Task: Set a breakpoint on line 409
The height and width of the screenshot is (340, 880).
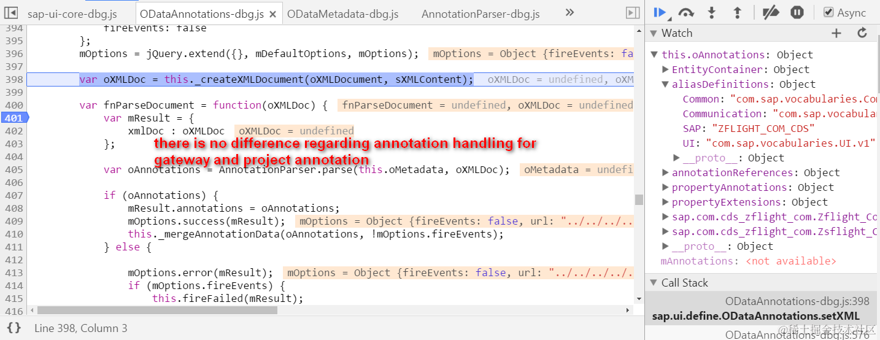Action: click(x=13, y=221)
